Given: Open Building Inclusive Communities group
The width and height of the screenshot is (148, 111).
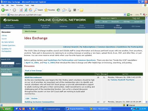Looking at the screenshot, I should 39,102.
